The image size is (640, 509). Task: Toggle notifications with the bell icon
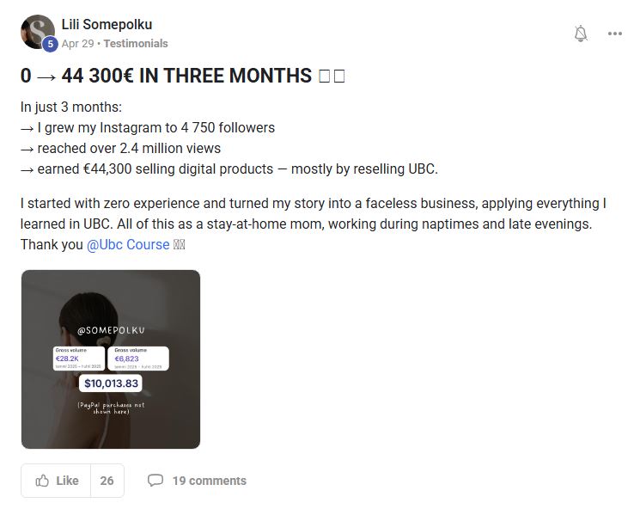(581, 34)
